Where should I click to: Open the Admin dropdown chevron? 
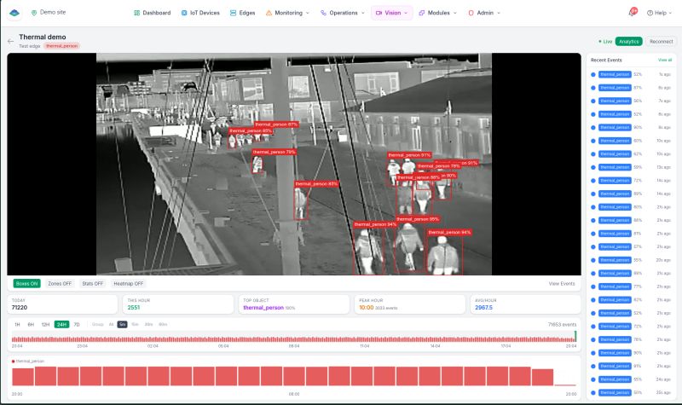(x=499, y=13)
